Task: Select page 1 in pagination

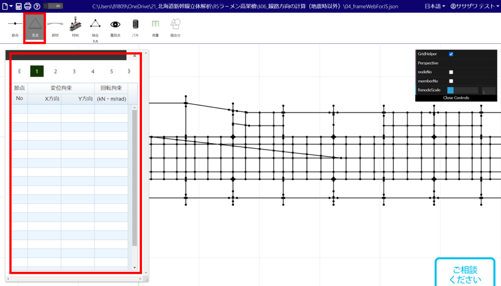Action: coord(37,71)
